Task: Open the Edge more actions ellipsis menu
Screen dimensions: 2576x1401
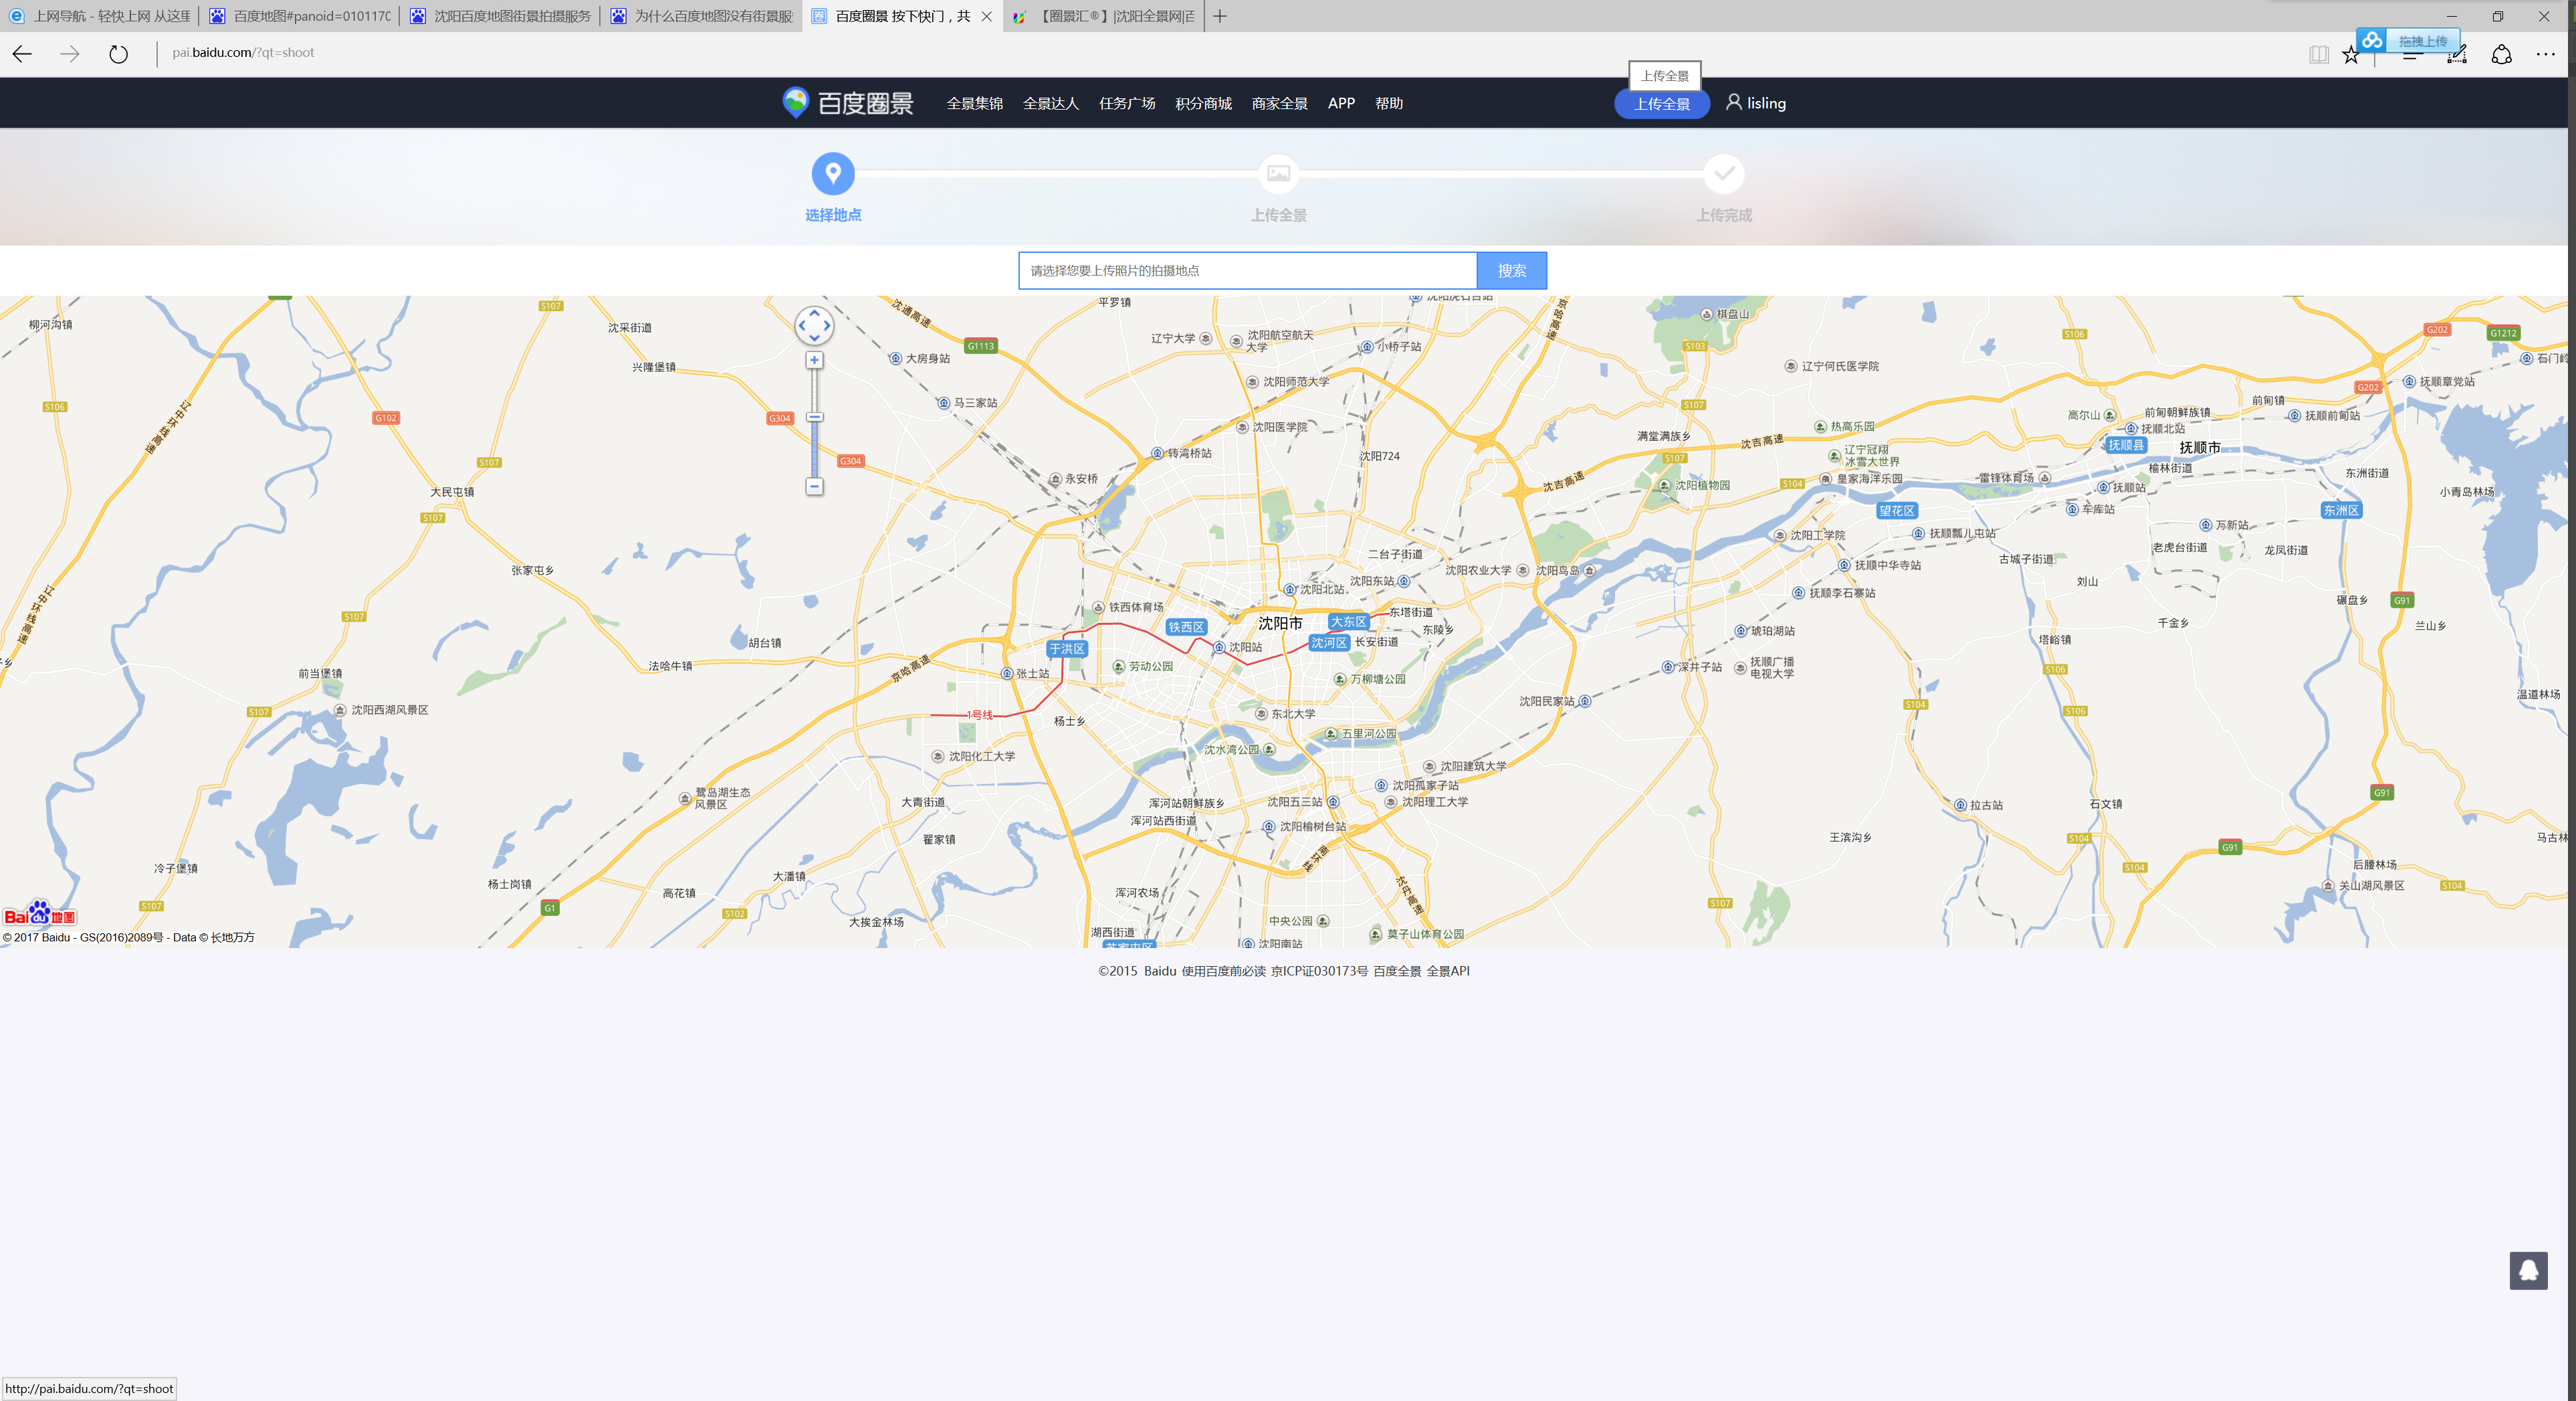Action: click(2546, 55)
